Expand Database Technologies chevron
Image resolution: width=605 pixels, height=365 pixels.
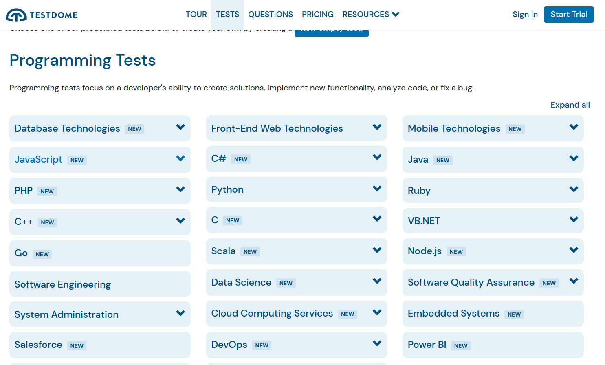tap(180, 127)
